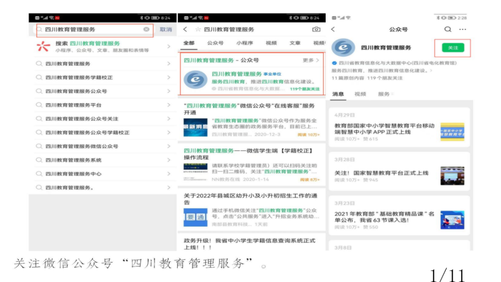
Task: Tap the camera icon in the search results bar
Action: pyautogui.click(x=316, y=29)
